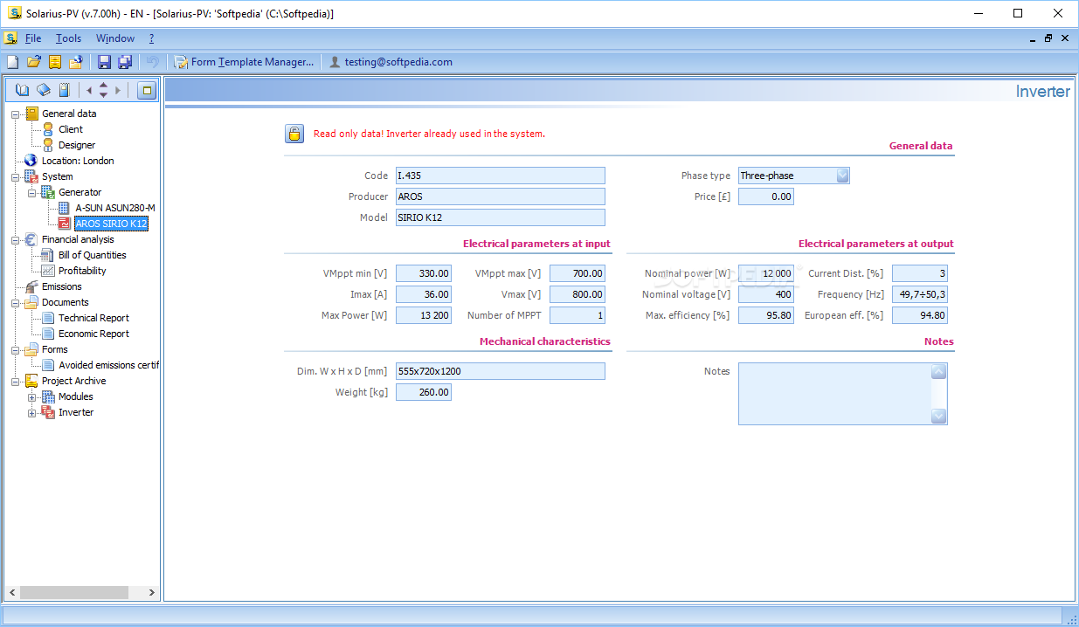Expand the Modules archive node
This screenshot has width=1079, height=627.
pos(32,396)
